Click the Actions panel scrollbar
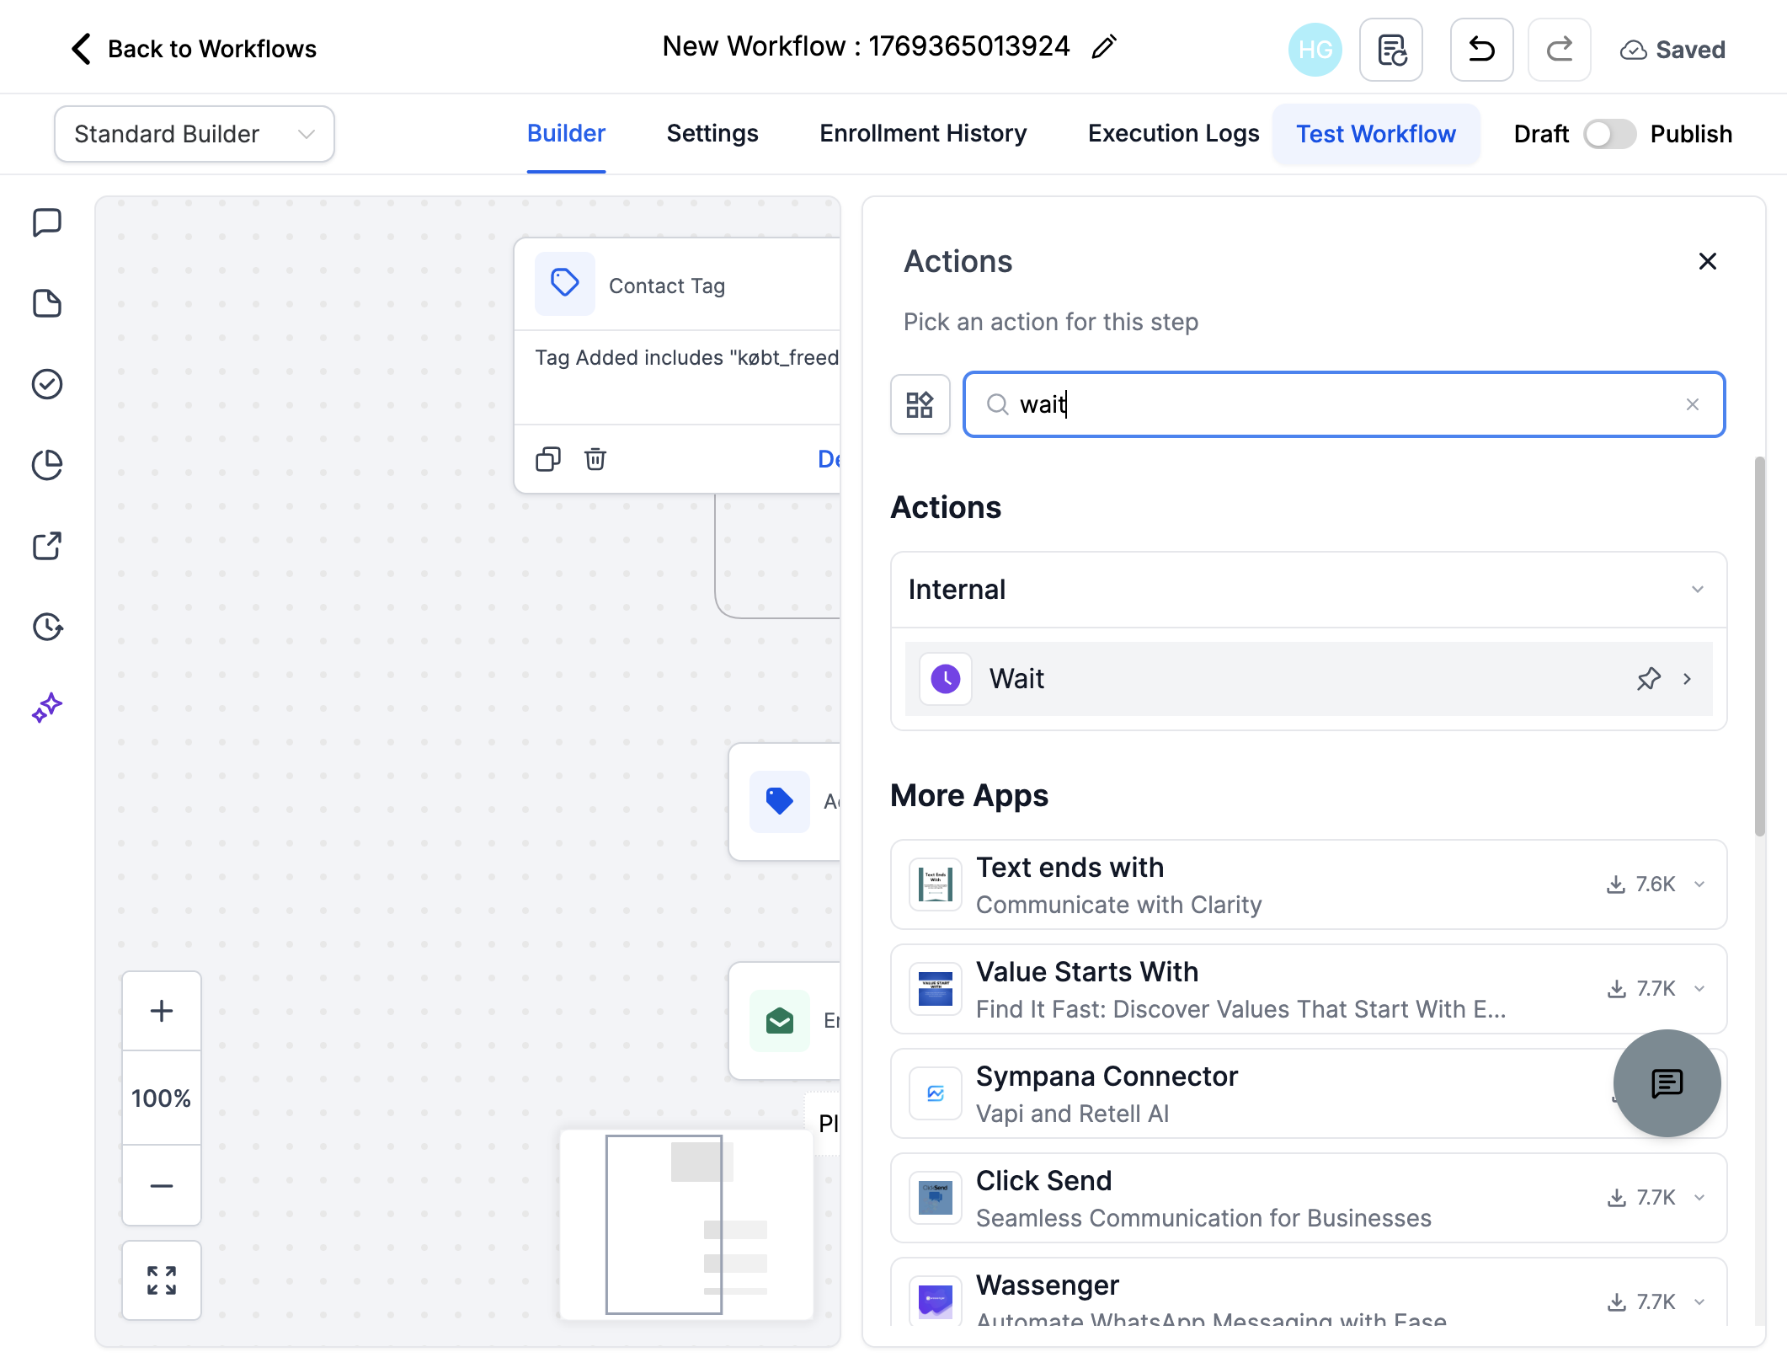The image size is (1787, 1368). [x=1760, y=647]
